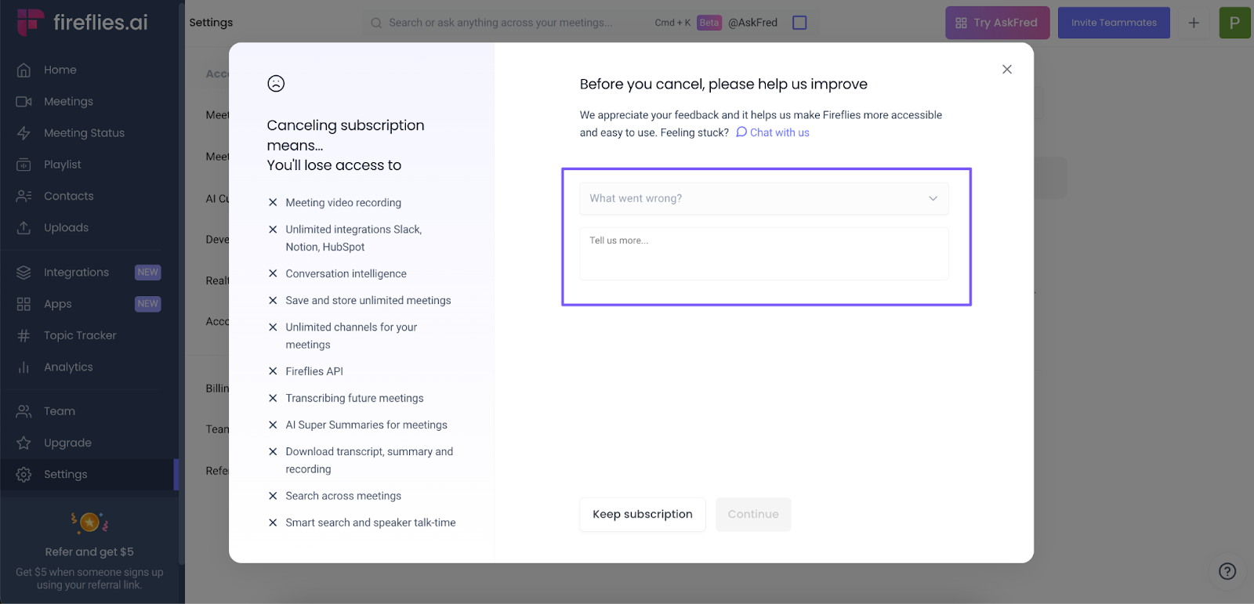This screenshot has height=604, width=1254.
Task: Click the Continue button
Action: pos(753,515)
